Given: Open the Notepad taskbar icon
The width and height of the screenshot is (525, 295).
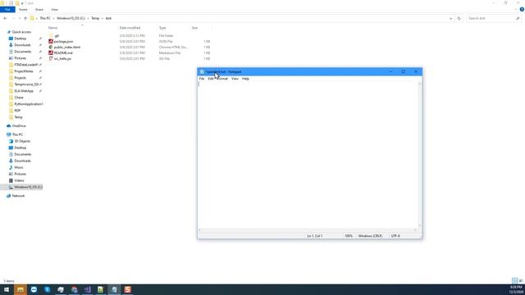Looking at the screenshot, I should 114,289.
